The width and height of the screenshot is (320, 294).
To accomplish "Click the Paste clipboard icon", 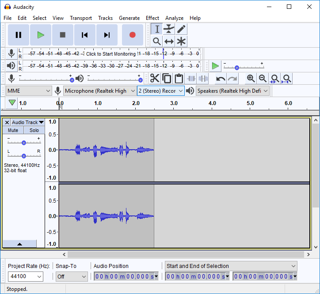I will 179,79.
